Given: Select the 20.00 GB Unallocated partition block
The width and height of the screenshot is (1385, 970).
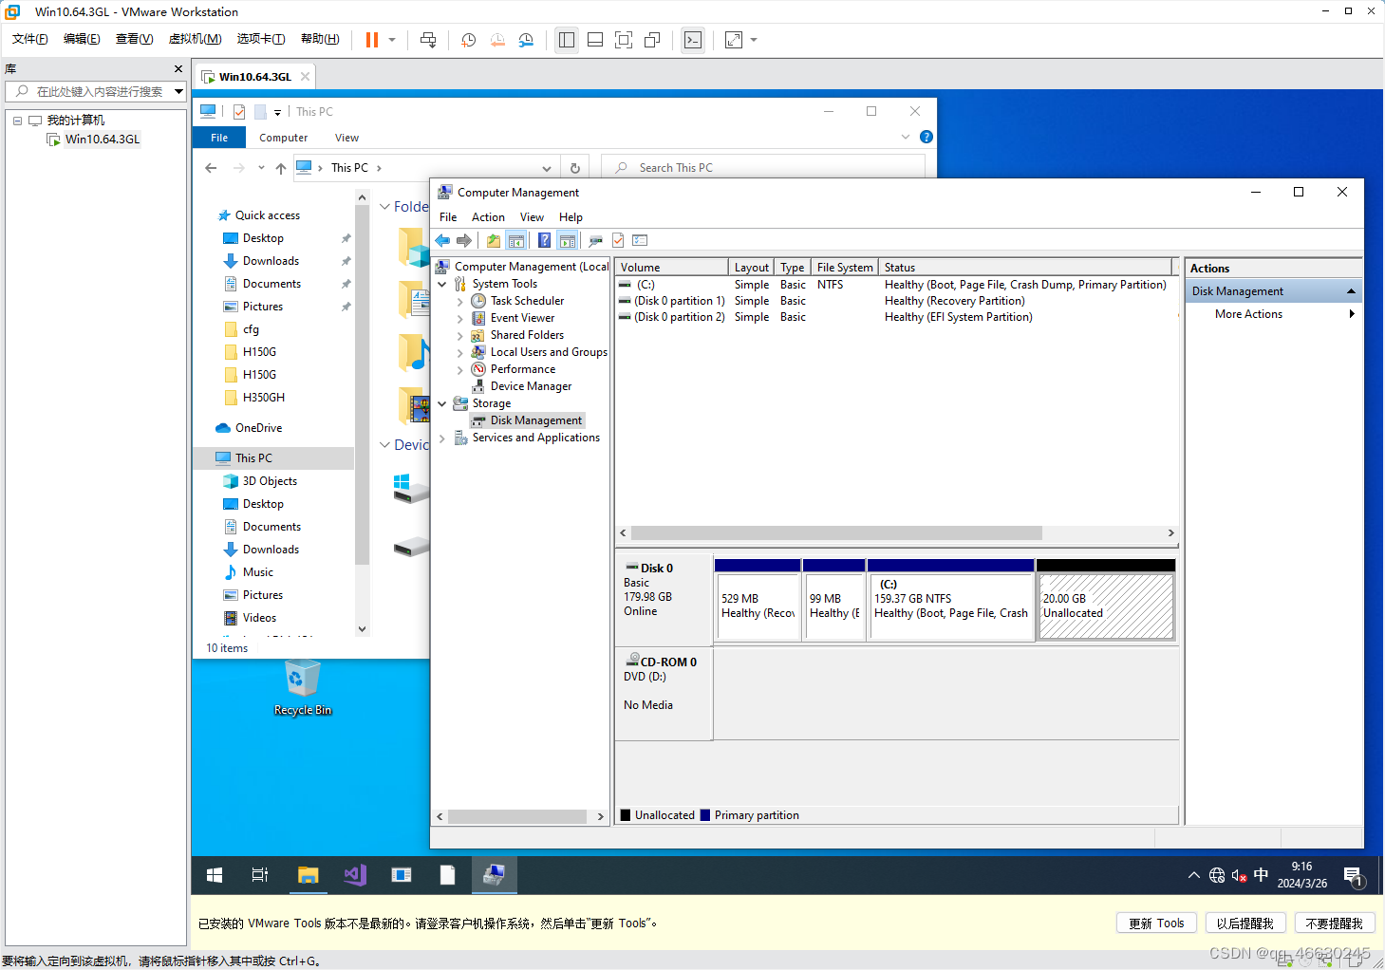Looking at the screenshot, I should pyautogui.click(x=1106, y=600).
